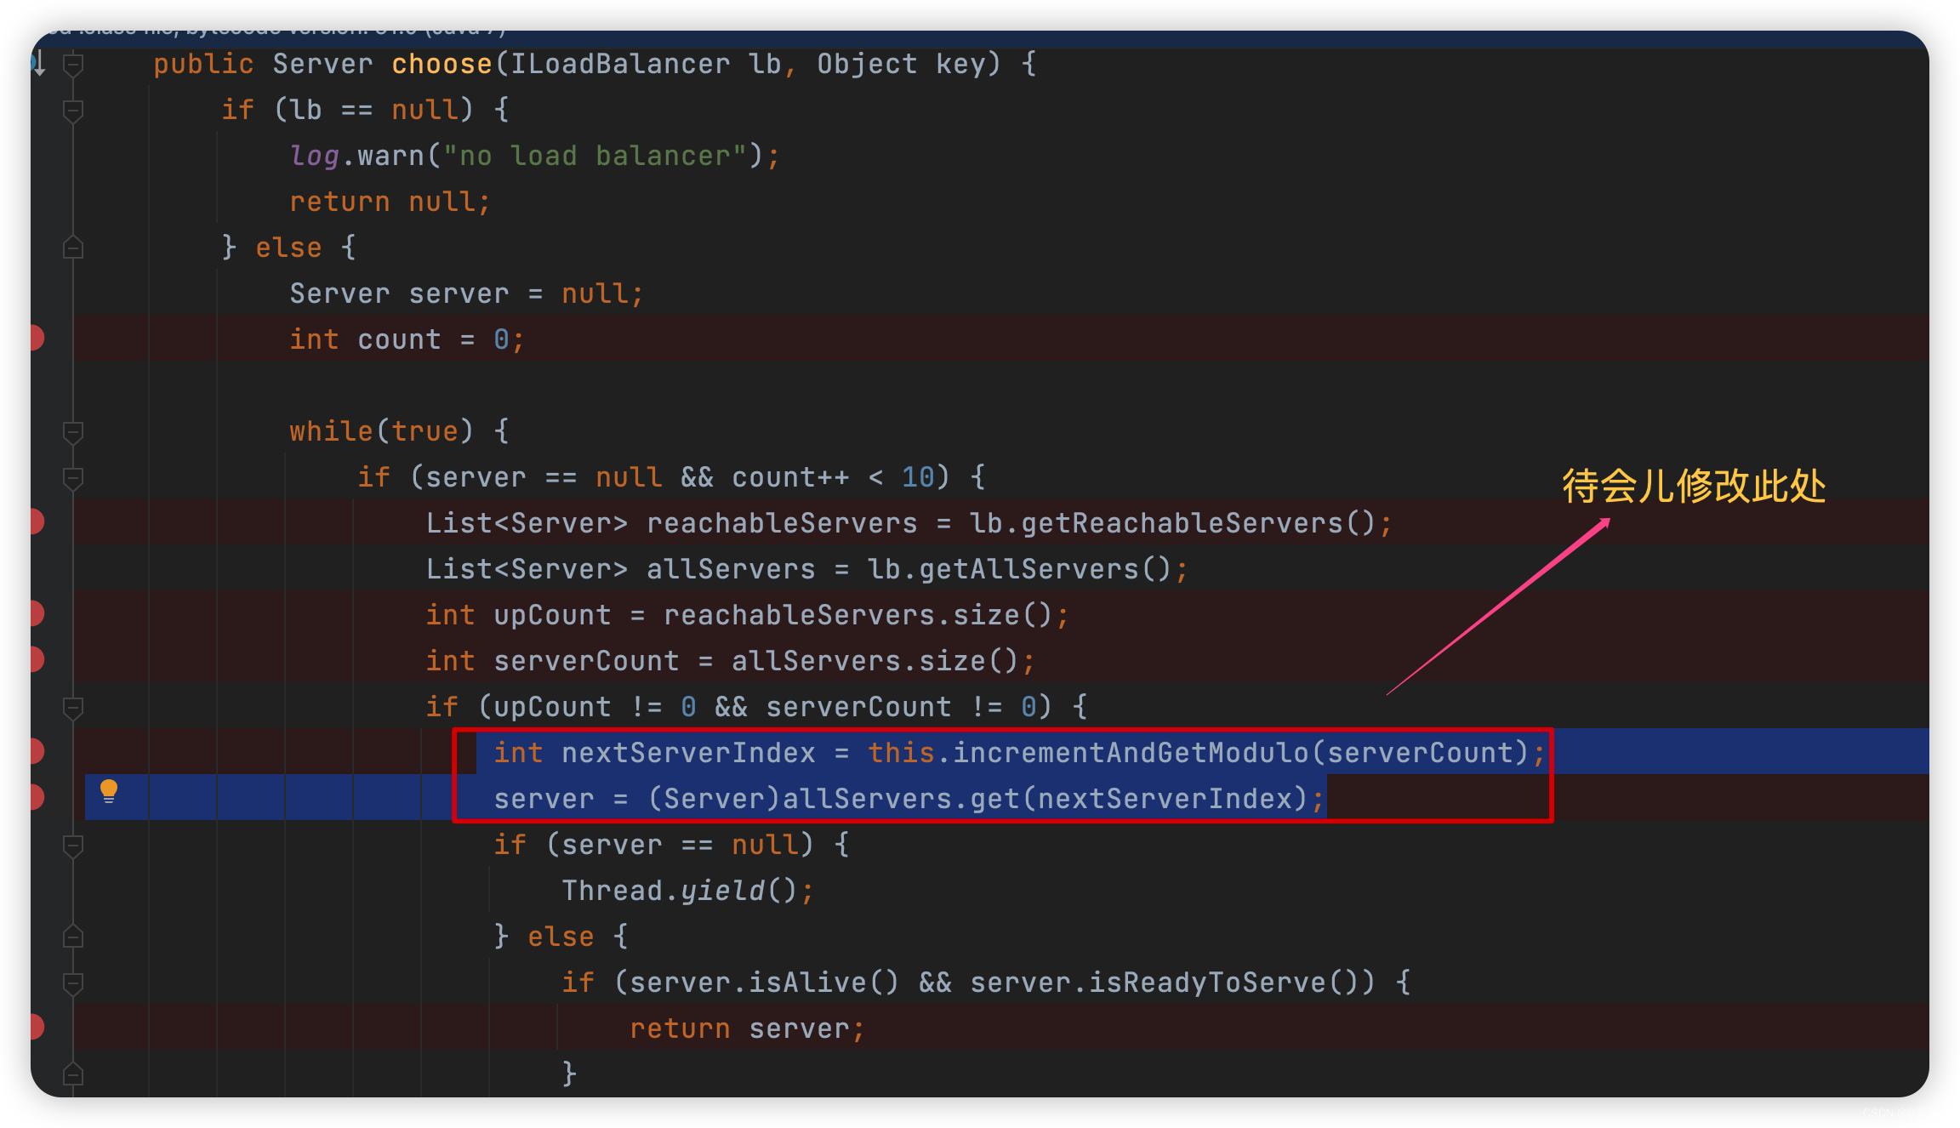Toggle breakpoint on 'return server' line
This screenshot has width=1960, height=1128.
point(36,1028)
